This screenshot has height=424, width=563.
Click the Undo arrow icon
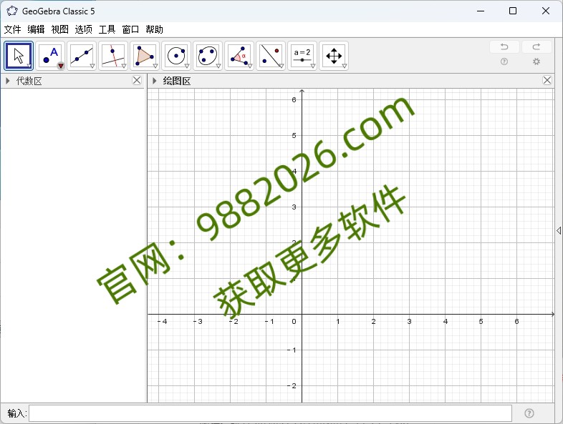point(504,46)
